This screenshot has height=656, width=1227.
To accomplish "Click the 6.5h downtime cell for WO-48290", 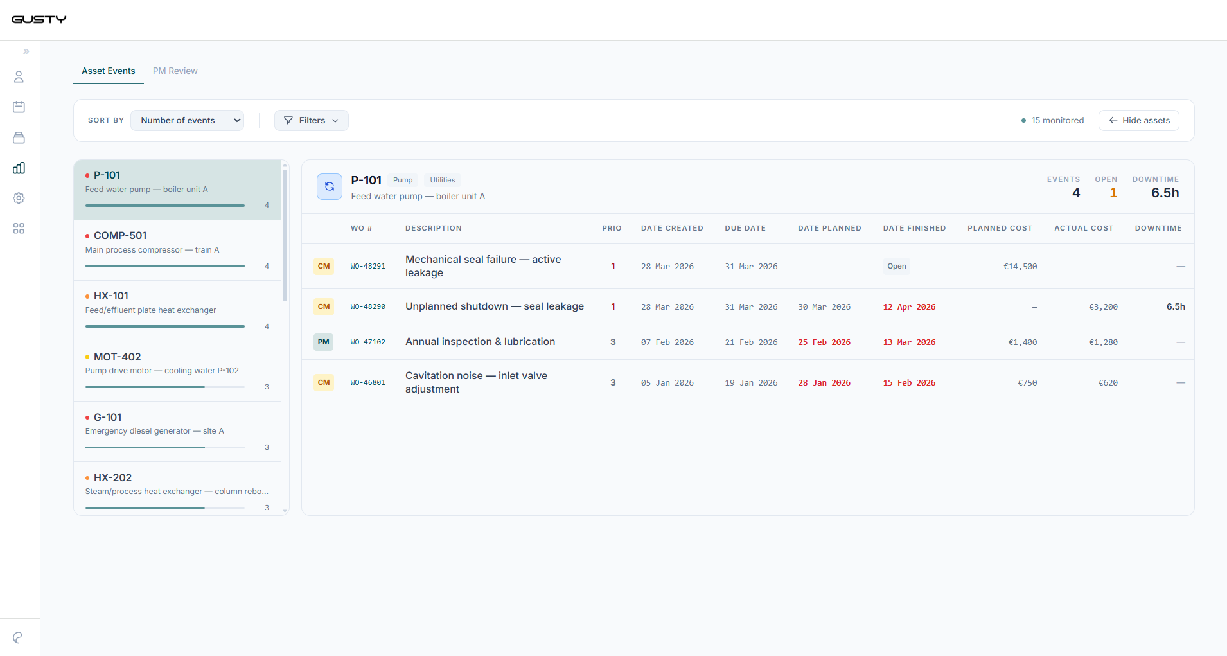I will (x=1176, y=306).
